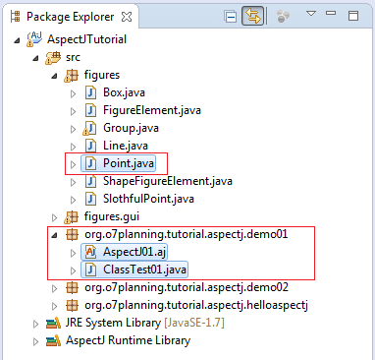
Task: Select the helloaspectj package
Action: click(x=196, y=306)
